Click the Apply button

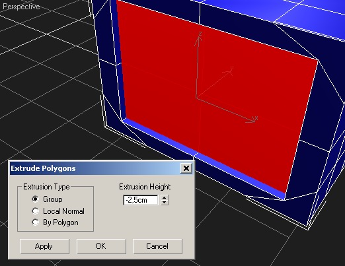[x=44, y=246]
